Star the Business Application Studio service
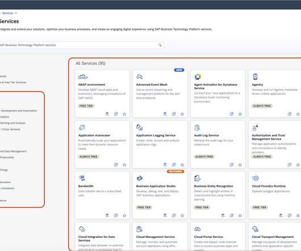 (x=182, y=215)
